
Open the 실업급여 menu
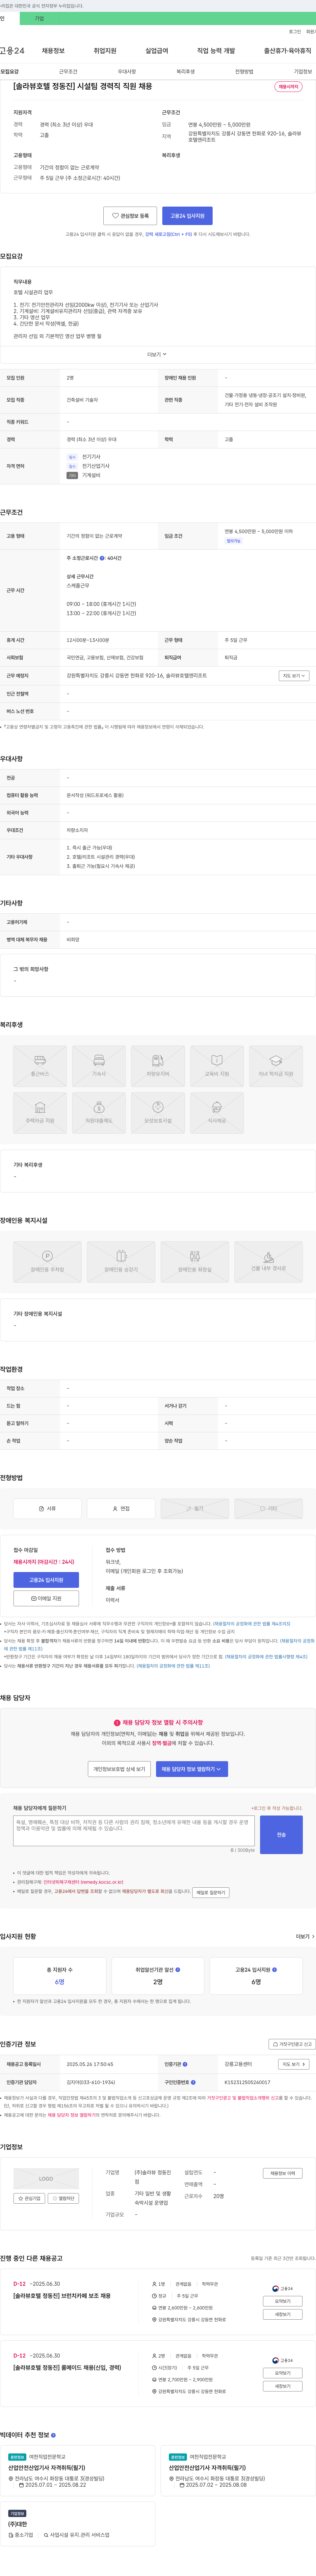pyautogui.click(x=157, y=51)
